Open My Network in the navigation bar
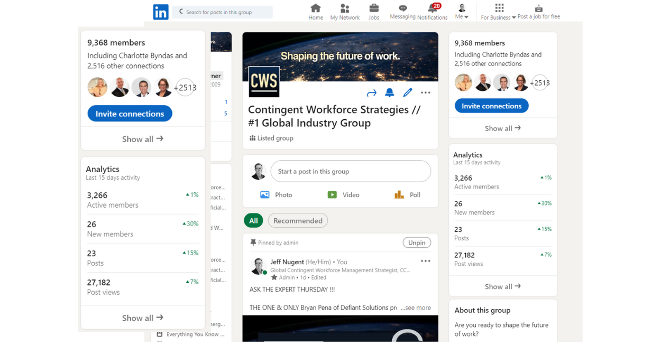The image size is (661, 354). (x=345, y=12)
